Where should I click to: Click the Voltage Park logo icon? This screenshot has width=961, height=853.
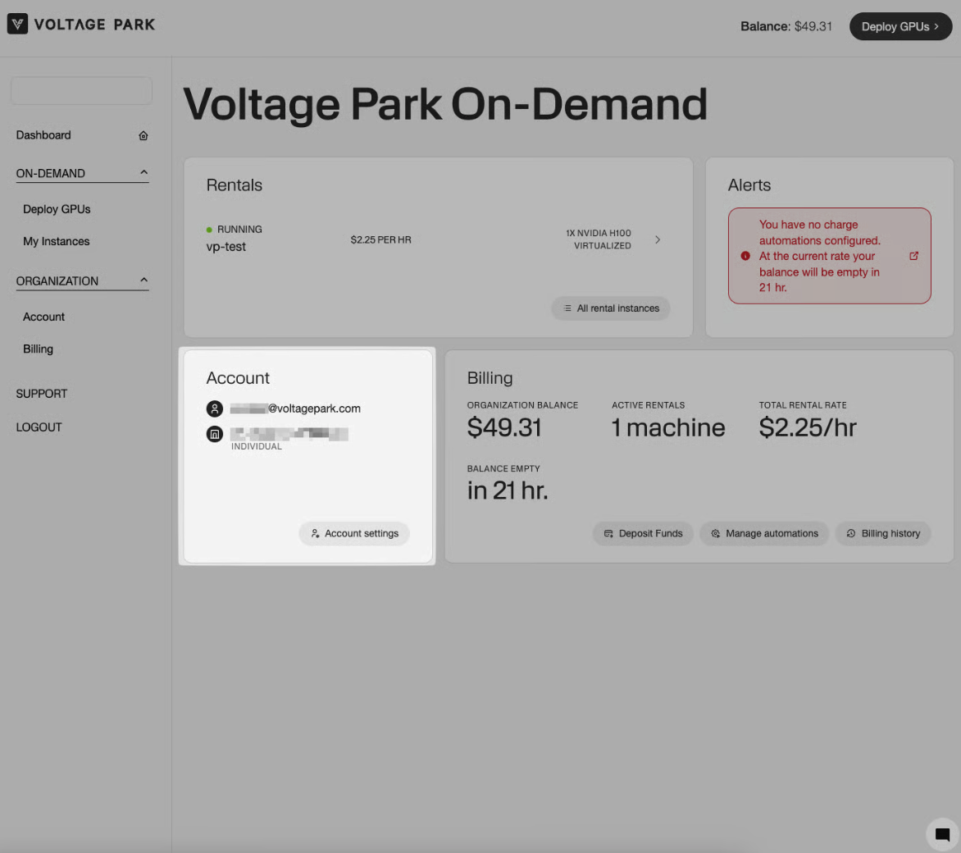click(x=17, y=25)
